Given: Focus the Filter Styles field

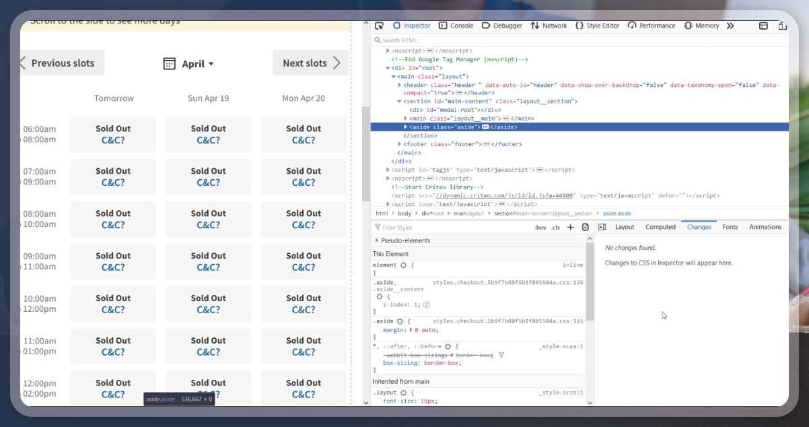Looking at the screenshot, I should point(451,228).
